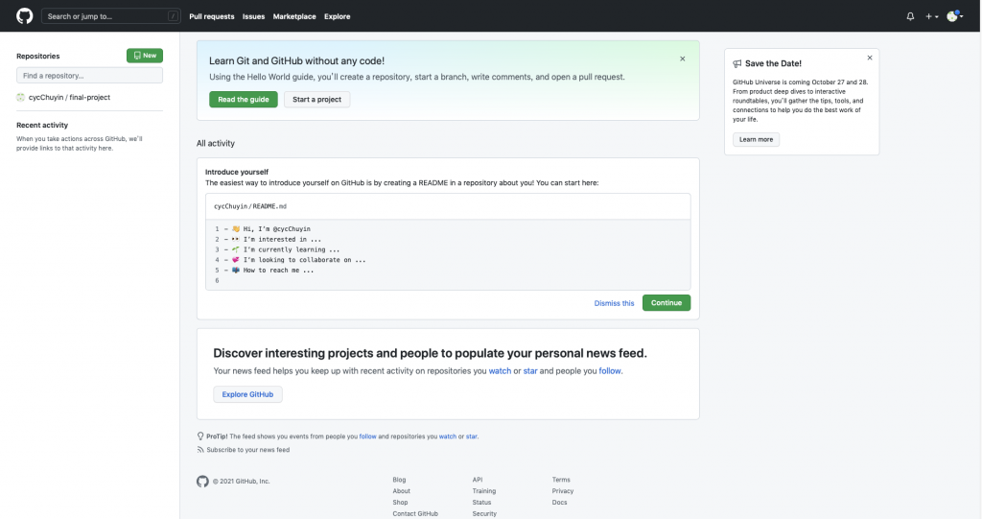Screen dimensions: 982x519
Task: Close the Save the Date notice
Action: pos(870,58)
